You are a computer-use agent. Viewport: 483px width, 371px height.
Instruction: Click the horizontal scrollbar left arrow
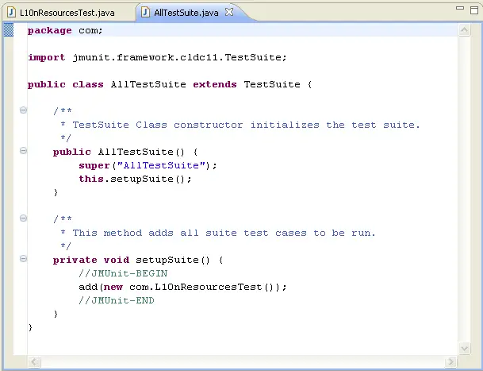pos(34,361)
